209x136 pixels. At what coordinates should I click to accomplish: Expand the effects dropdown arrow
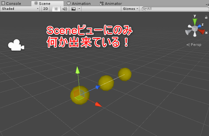pyautogui.click(x=79, y=9)
